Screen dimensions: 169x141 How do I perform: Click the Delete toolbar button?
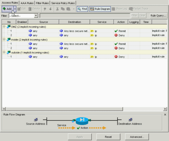(34, 9)
